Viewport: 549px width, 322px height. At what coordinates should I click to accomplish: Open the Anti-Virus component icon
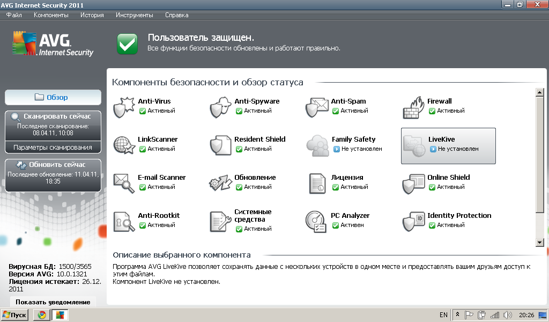(x=124, y=107)
